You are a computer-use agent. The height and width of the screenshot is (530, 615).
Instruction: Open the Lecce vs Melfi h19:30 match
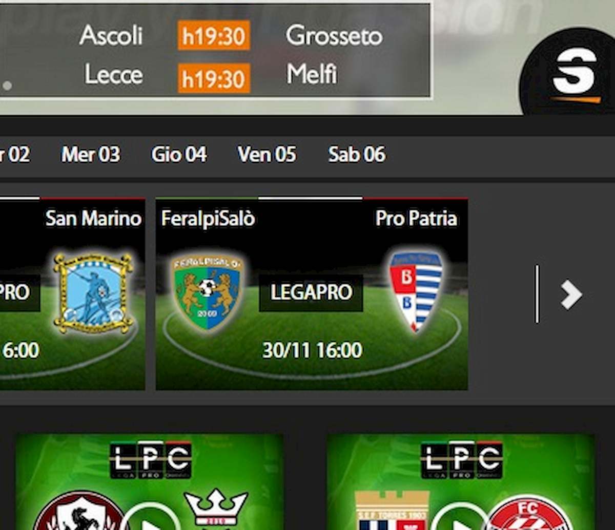[211, 76]
